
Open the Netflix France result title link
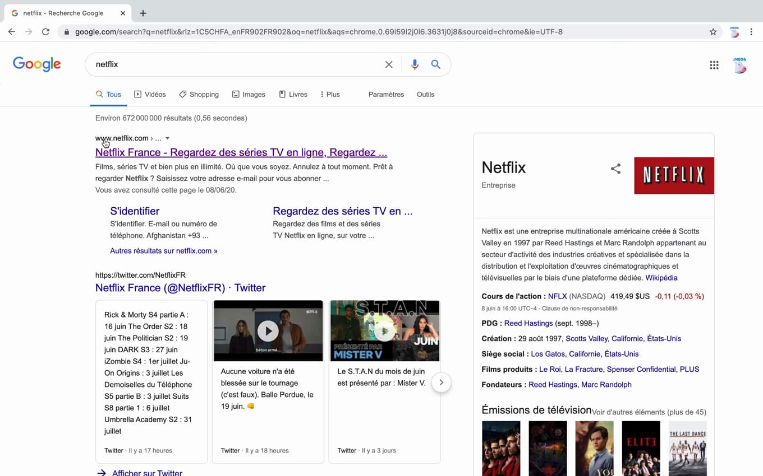pos(241,152)
